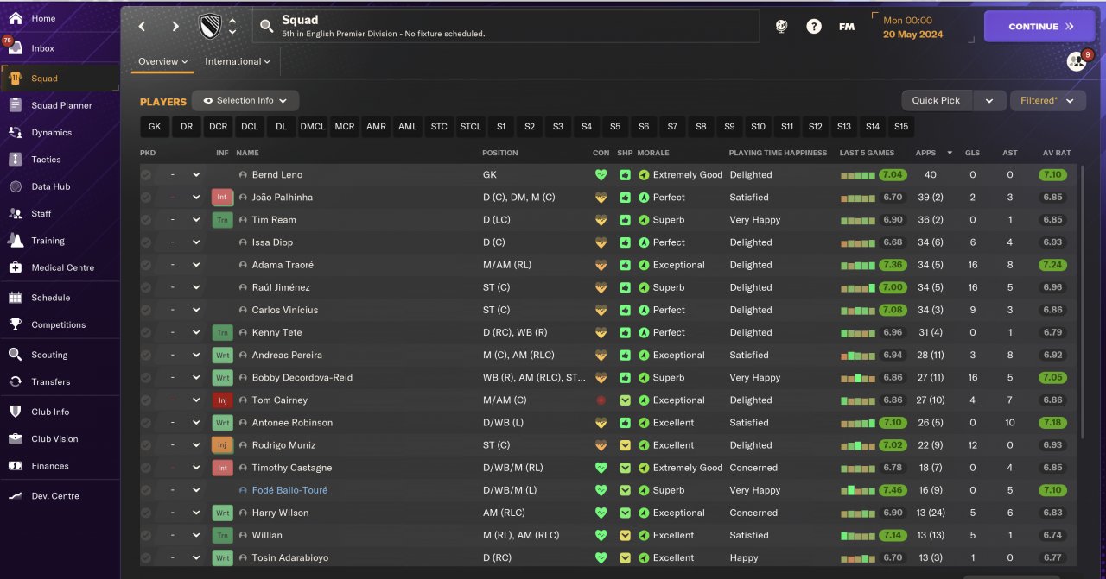
Task: Toggle the pick checkbox for Adama Traoré
Action: (146, 265)
